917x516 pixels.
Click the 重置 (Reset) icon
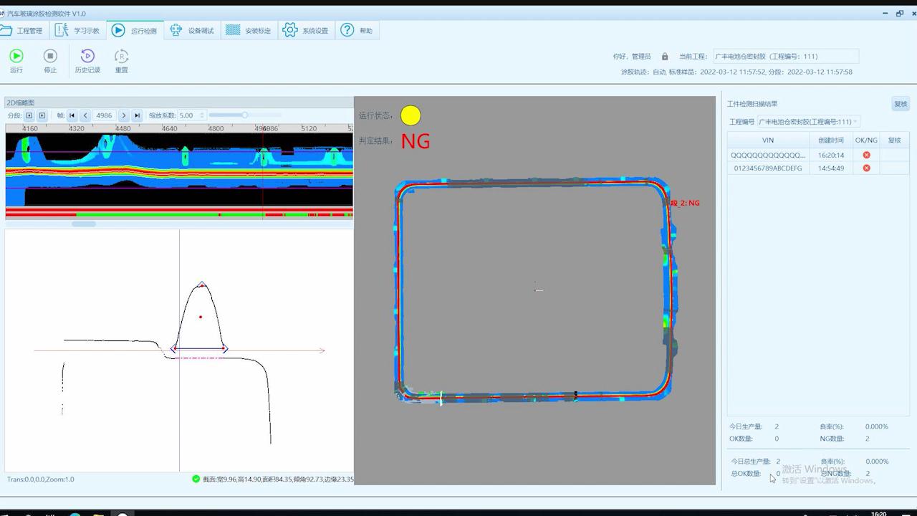pos(121,56)
